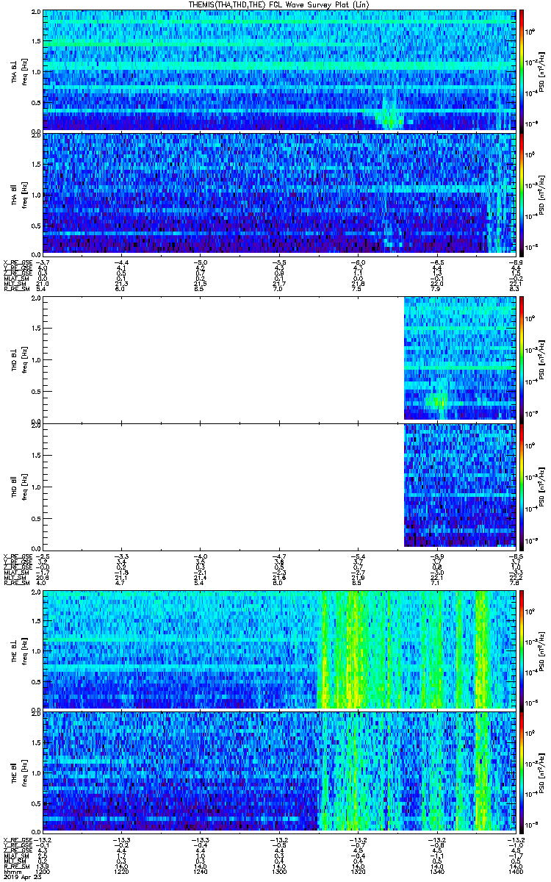Image resolution: width=551 pixels, height=882 pixels.
Task: Click the 'PSD [nT²/Hz]' label beside THE B-parallel
Action: [541, 774]
